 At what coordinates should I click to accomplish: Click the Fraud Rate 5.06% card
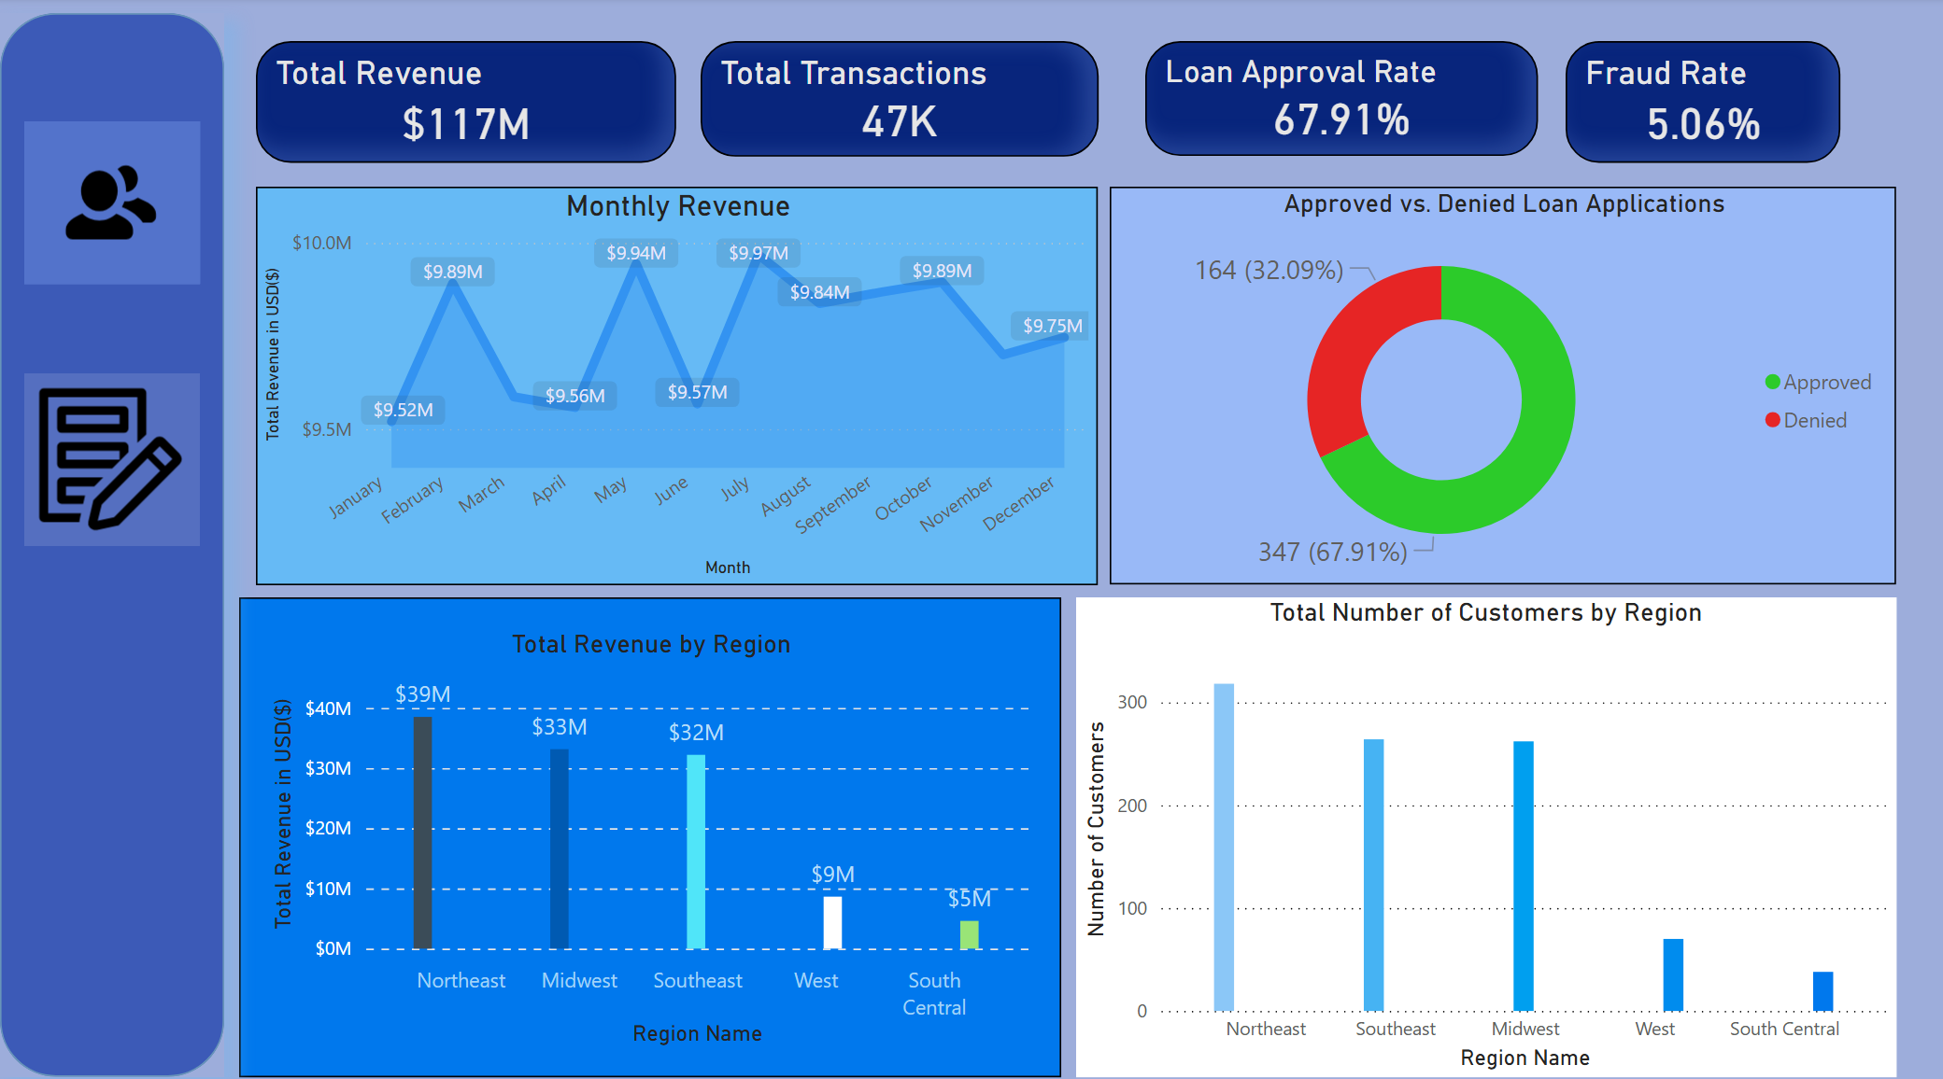pyautogui.click(x=1702, y=102)
